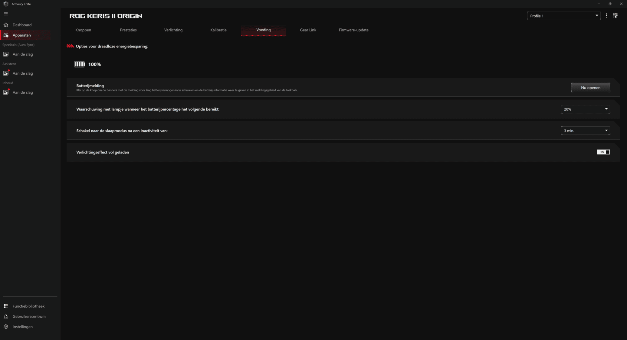Viewport: 627px width, 340px height.
Task: Select the Voeding tab
Action: (264, 30)
